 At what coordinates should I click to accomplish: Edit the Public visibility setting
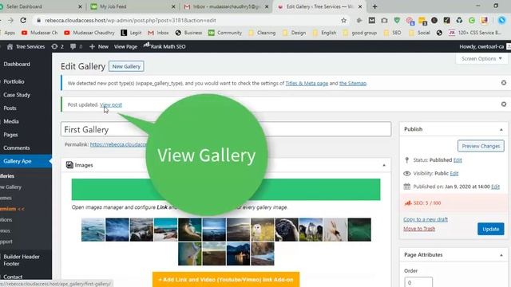pyautogui.click(x=454, y=174)
